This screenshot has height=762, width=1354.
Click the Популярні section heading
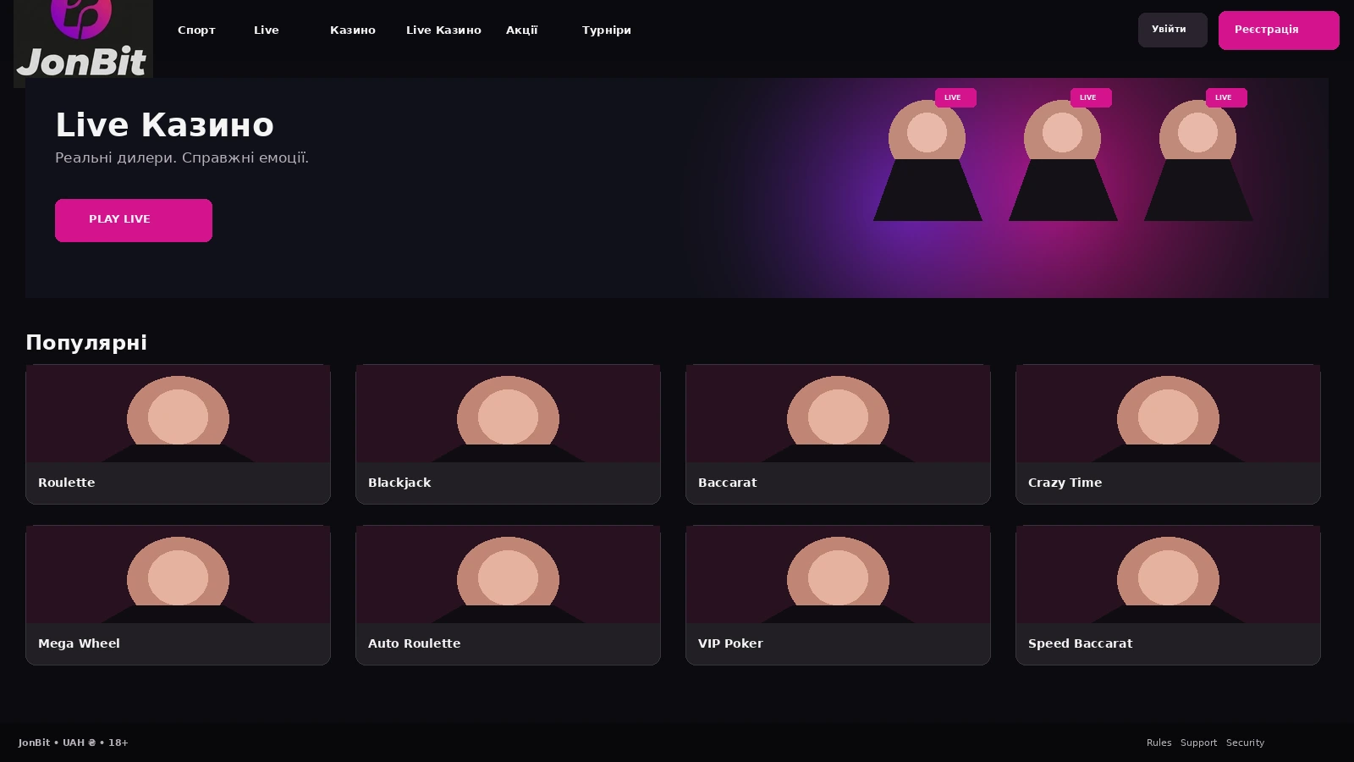(x=86, y=343)
